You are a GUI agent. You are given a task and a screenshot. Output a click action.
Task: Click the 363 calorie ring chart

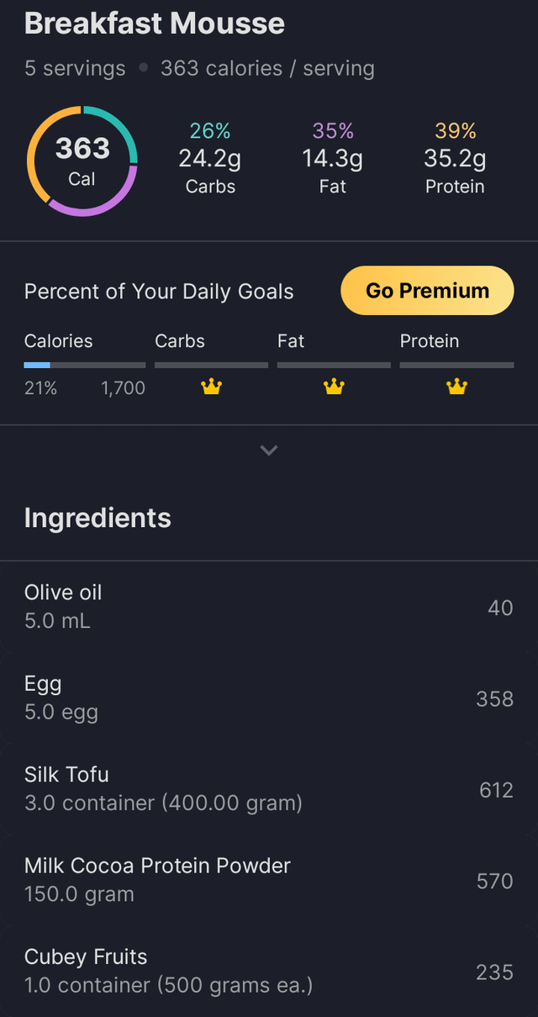click(82, 161)
